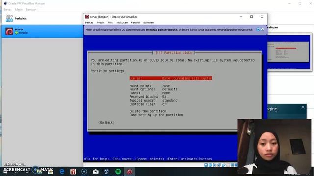Click the network status bar icon
The width and height of the screenshot is (314, 176).
pos(219,165)
